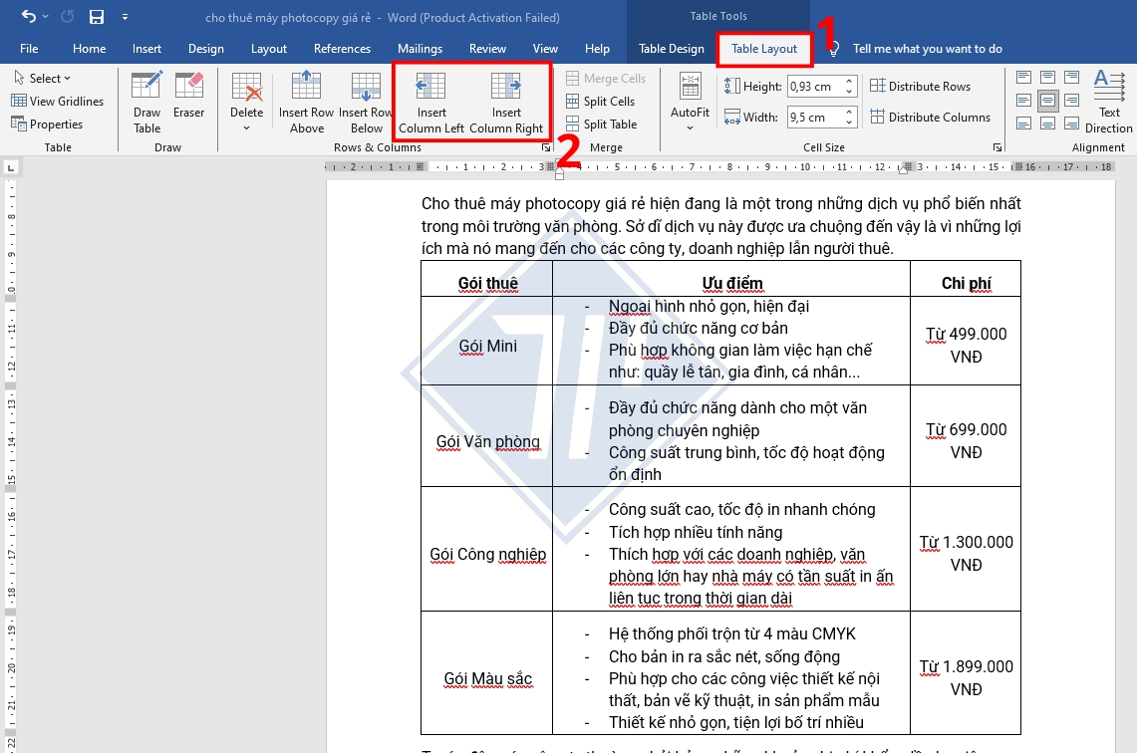The image size is (1137, 753).
Task: Click Split Cells
Action: (601, 102)
